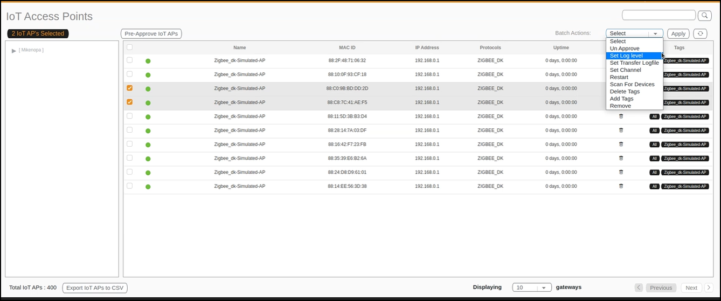Choose Un Approve from batch actions list
The width and height of the screenshot is (721, 301).
[x=634, y=49]
